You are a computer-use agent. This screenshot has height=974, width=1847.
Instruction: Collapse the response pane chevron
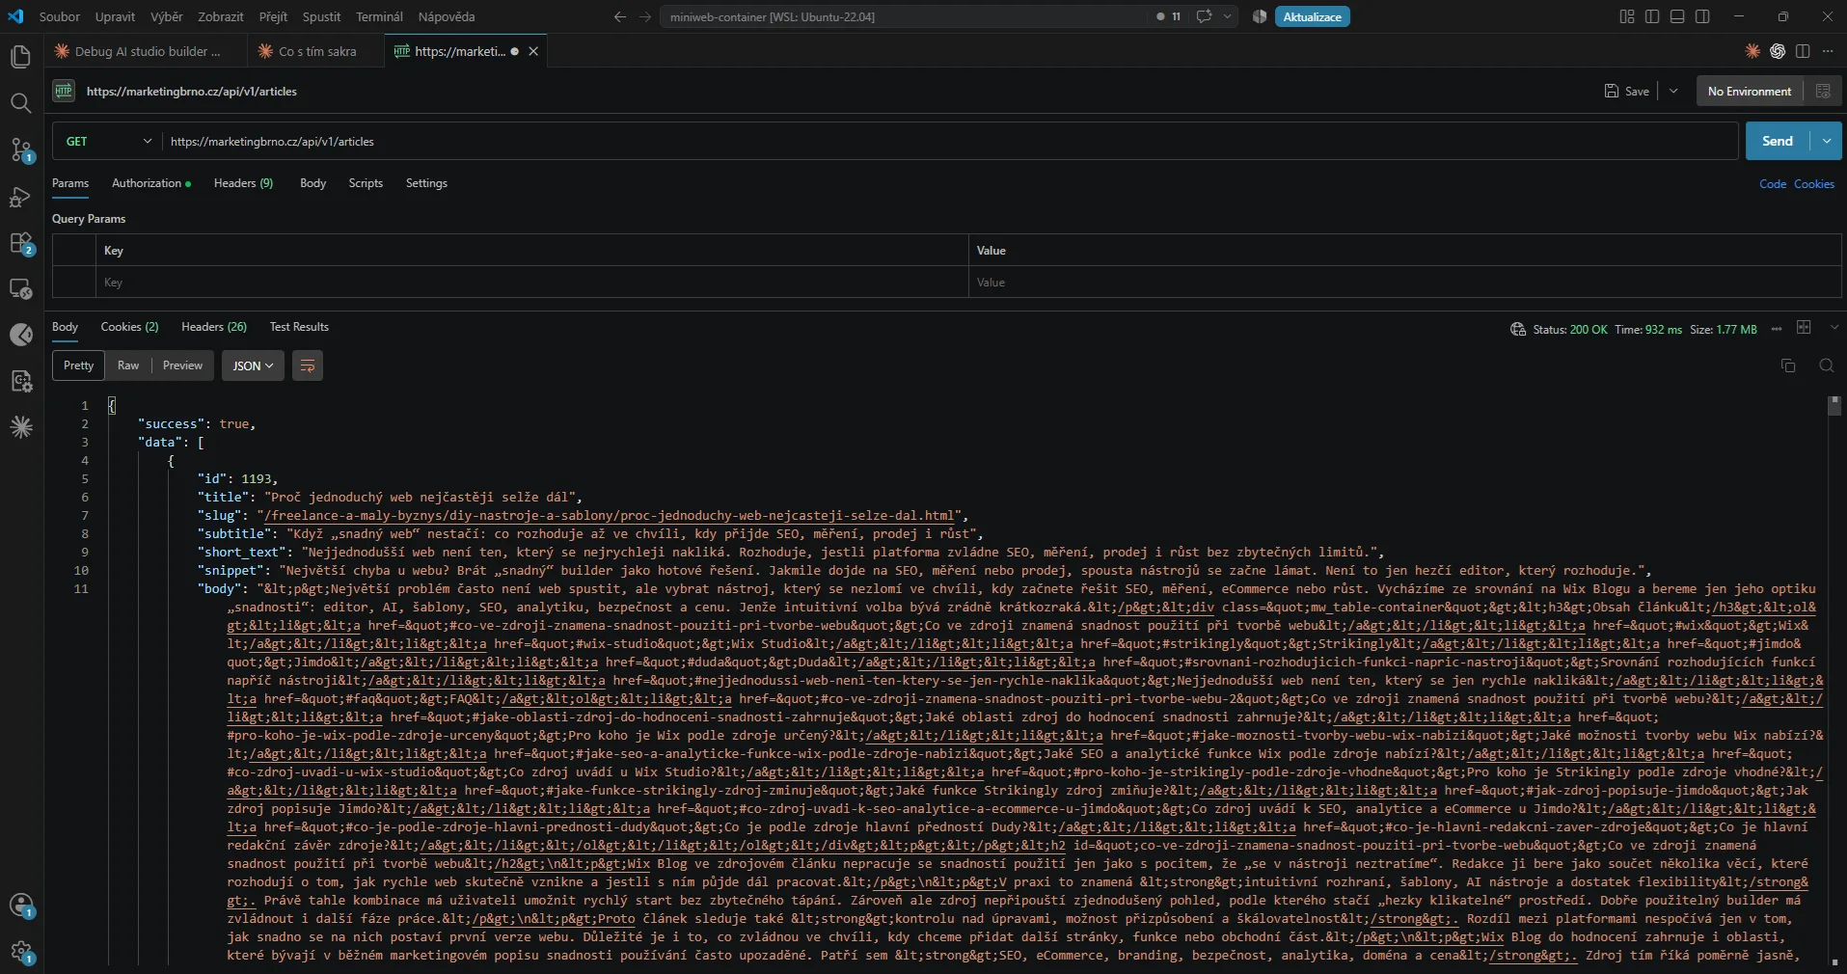coord(1833,328)
